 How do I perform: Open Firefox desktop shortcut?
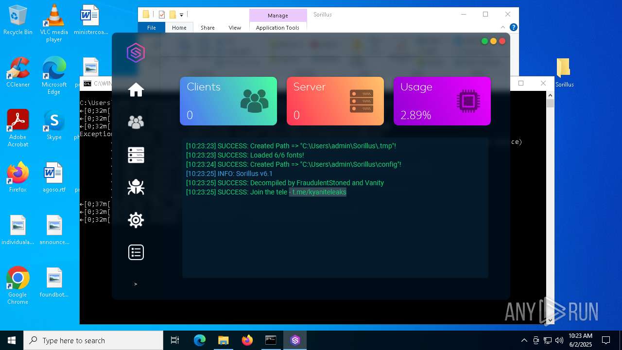(x=18, y=177)
